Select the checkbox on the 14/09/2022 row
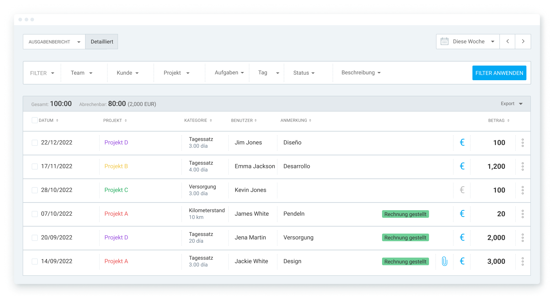The image size is (554, 298). pos(34,261)
